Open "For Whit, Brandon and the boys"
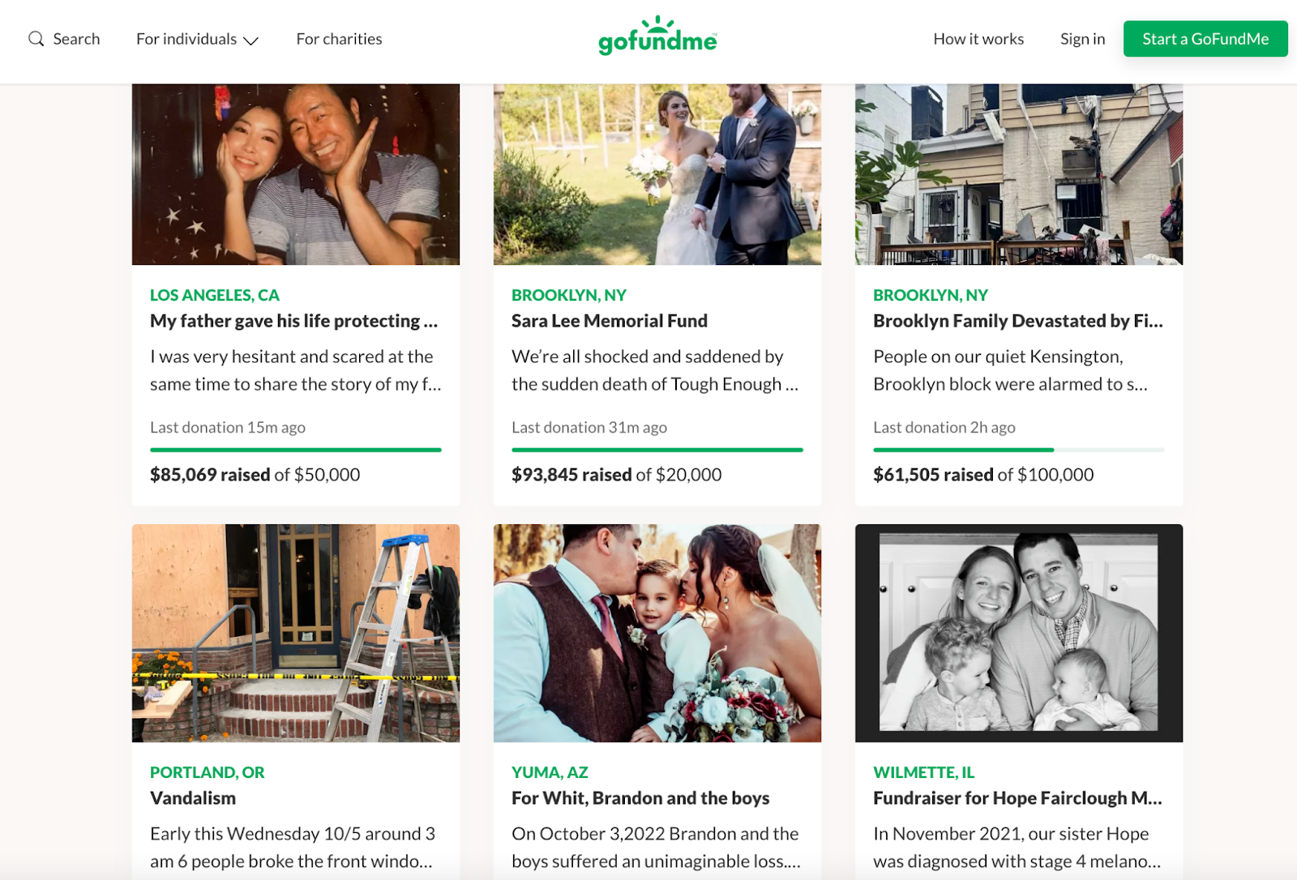Screen dimensions: 1297x880 pos(640,798)
